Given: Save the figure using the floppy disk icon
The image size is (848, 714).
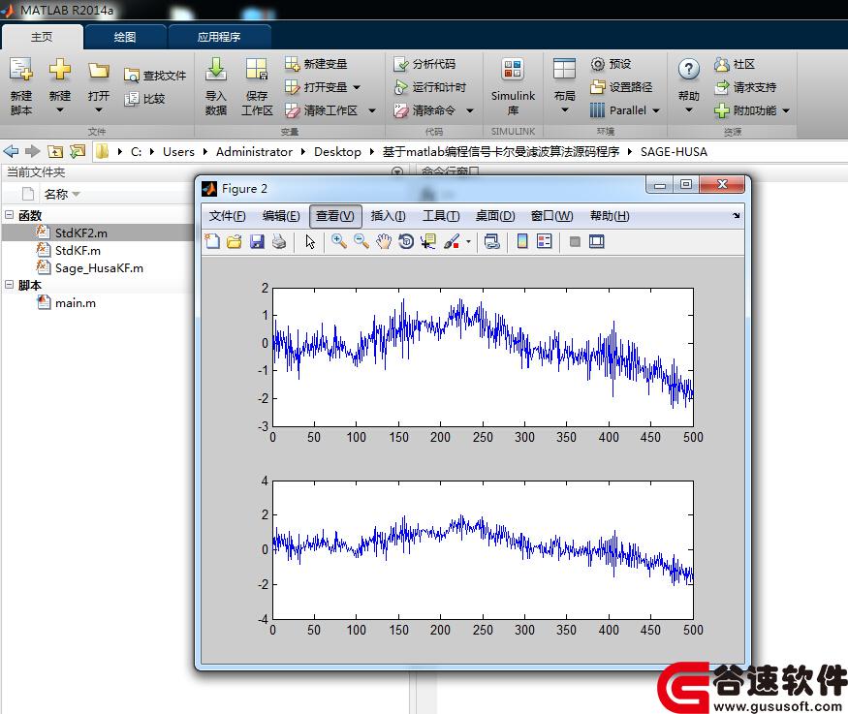Looking at the screenshot, I should (257, 241).
